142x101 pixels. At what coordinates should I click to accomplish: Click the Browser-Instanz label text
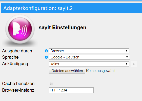tap(18, 90)
